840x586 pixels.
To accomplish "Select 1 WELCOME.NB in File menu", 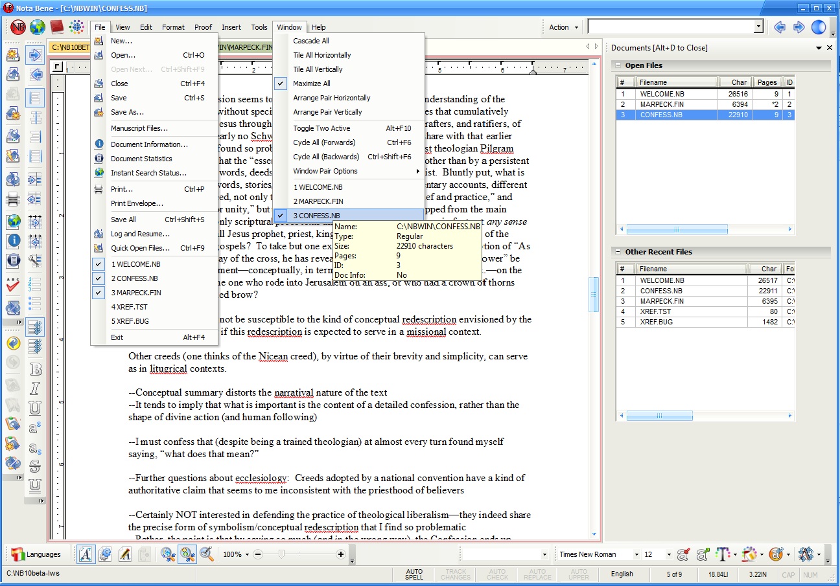I will click(x=154, y=264).
